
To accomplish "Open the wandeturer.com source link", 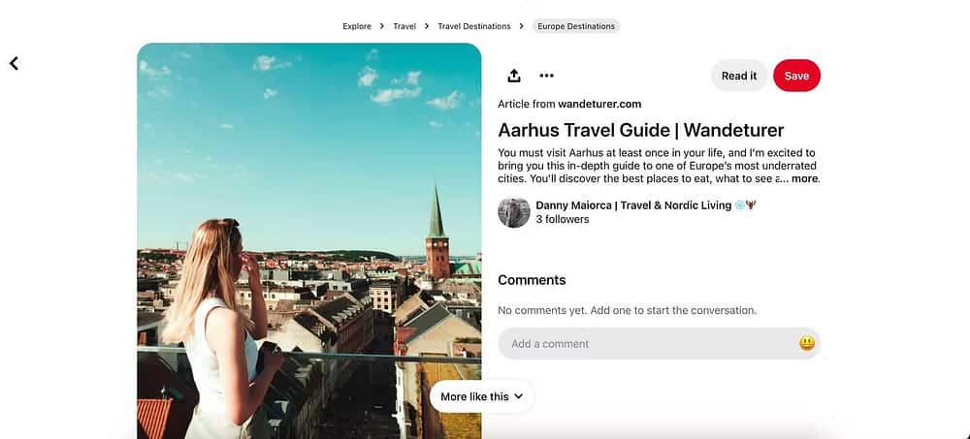I will 599,104.
